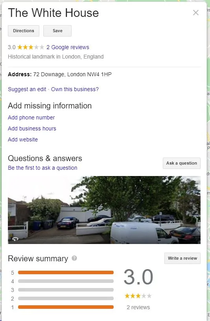Select Add phone number
Image resolution: width=210 pixels, height=321 pixels.
pos(31,117)
